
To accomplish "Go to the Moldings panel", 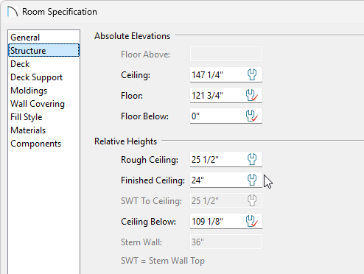I will click(43, 91).
